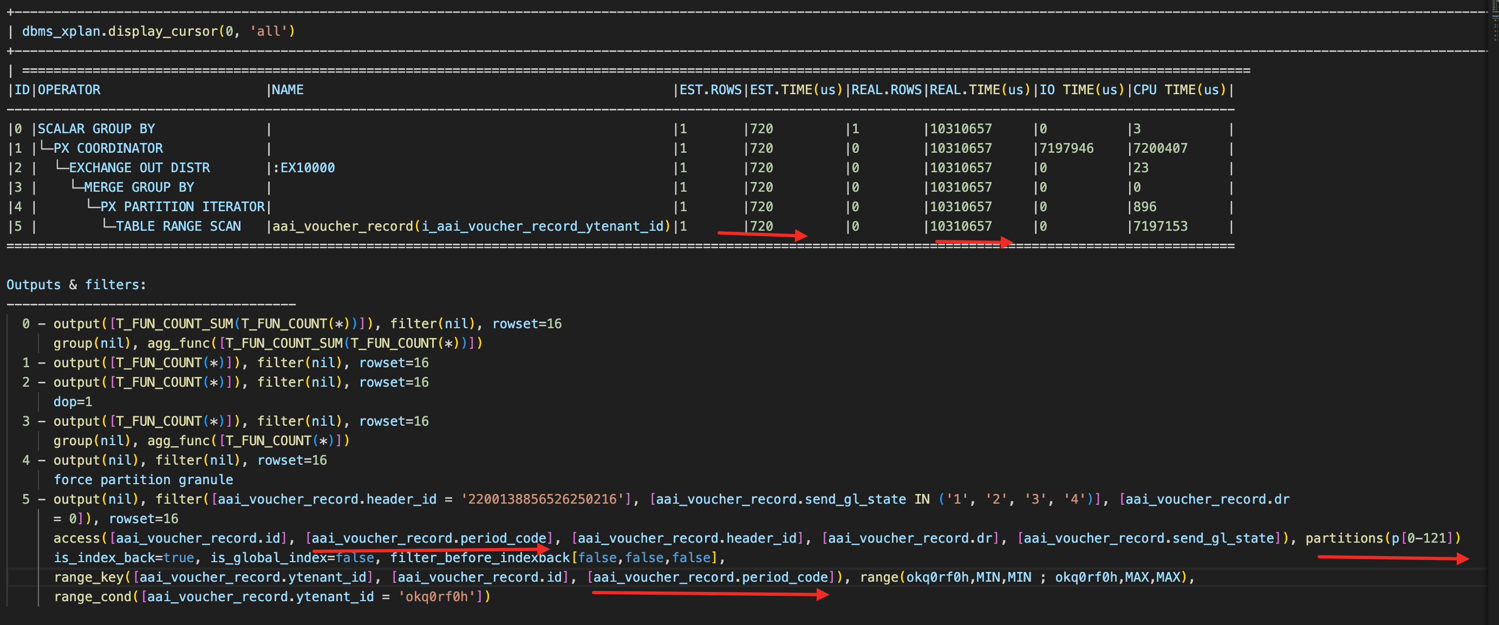Click the range_key text
Viewport: 1499px width, 625px height.
pos(88,577)
